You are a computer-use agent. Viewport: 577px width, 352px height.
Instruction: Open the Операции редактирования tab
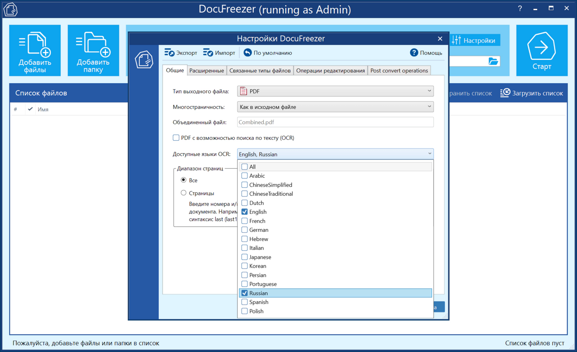click(331, 71)
